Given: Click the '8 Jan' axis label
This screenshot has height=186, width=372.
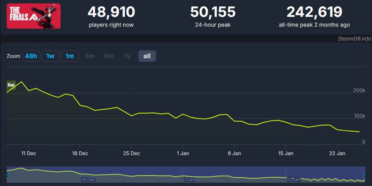Looking at the screenshot, I should point(234,153).
